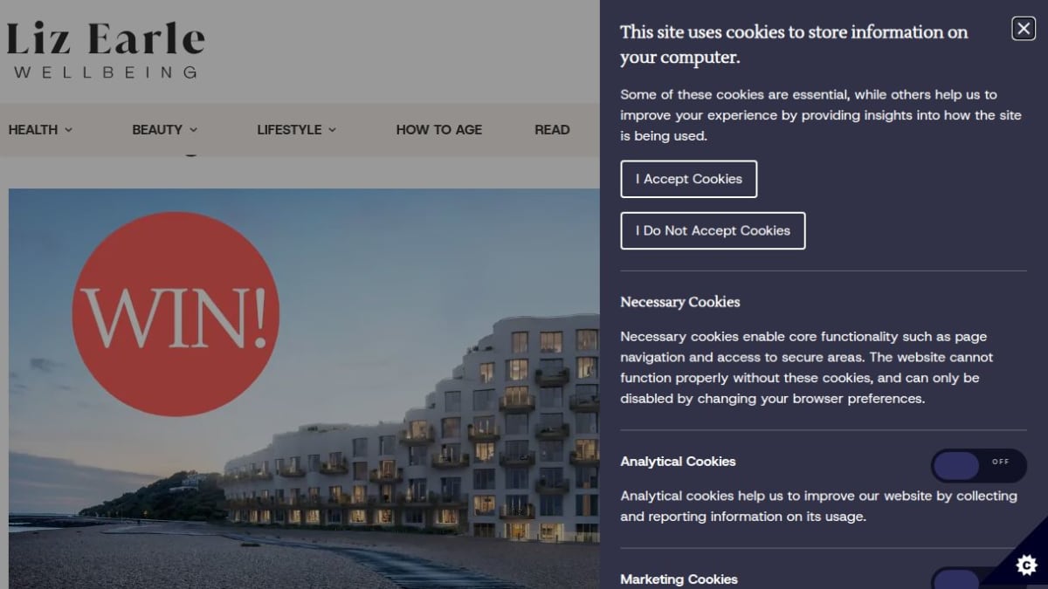
Task: Open the HOW TO AGE section
Action: point(438,129)
